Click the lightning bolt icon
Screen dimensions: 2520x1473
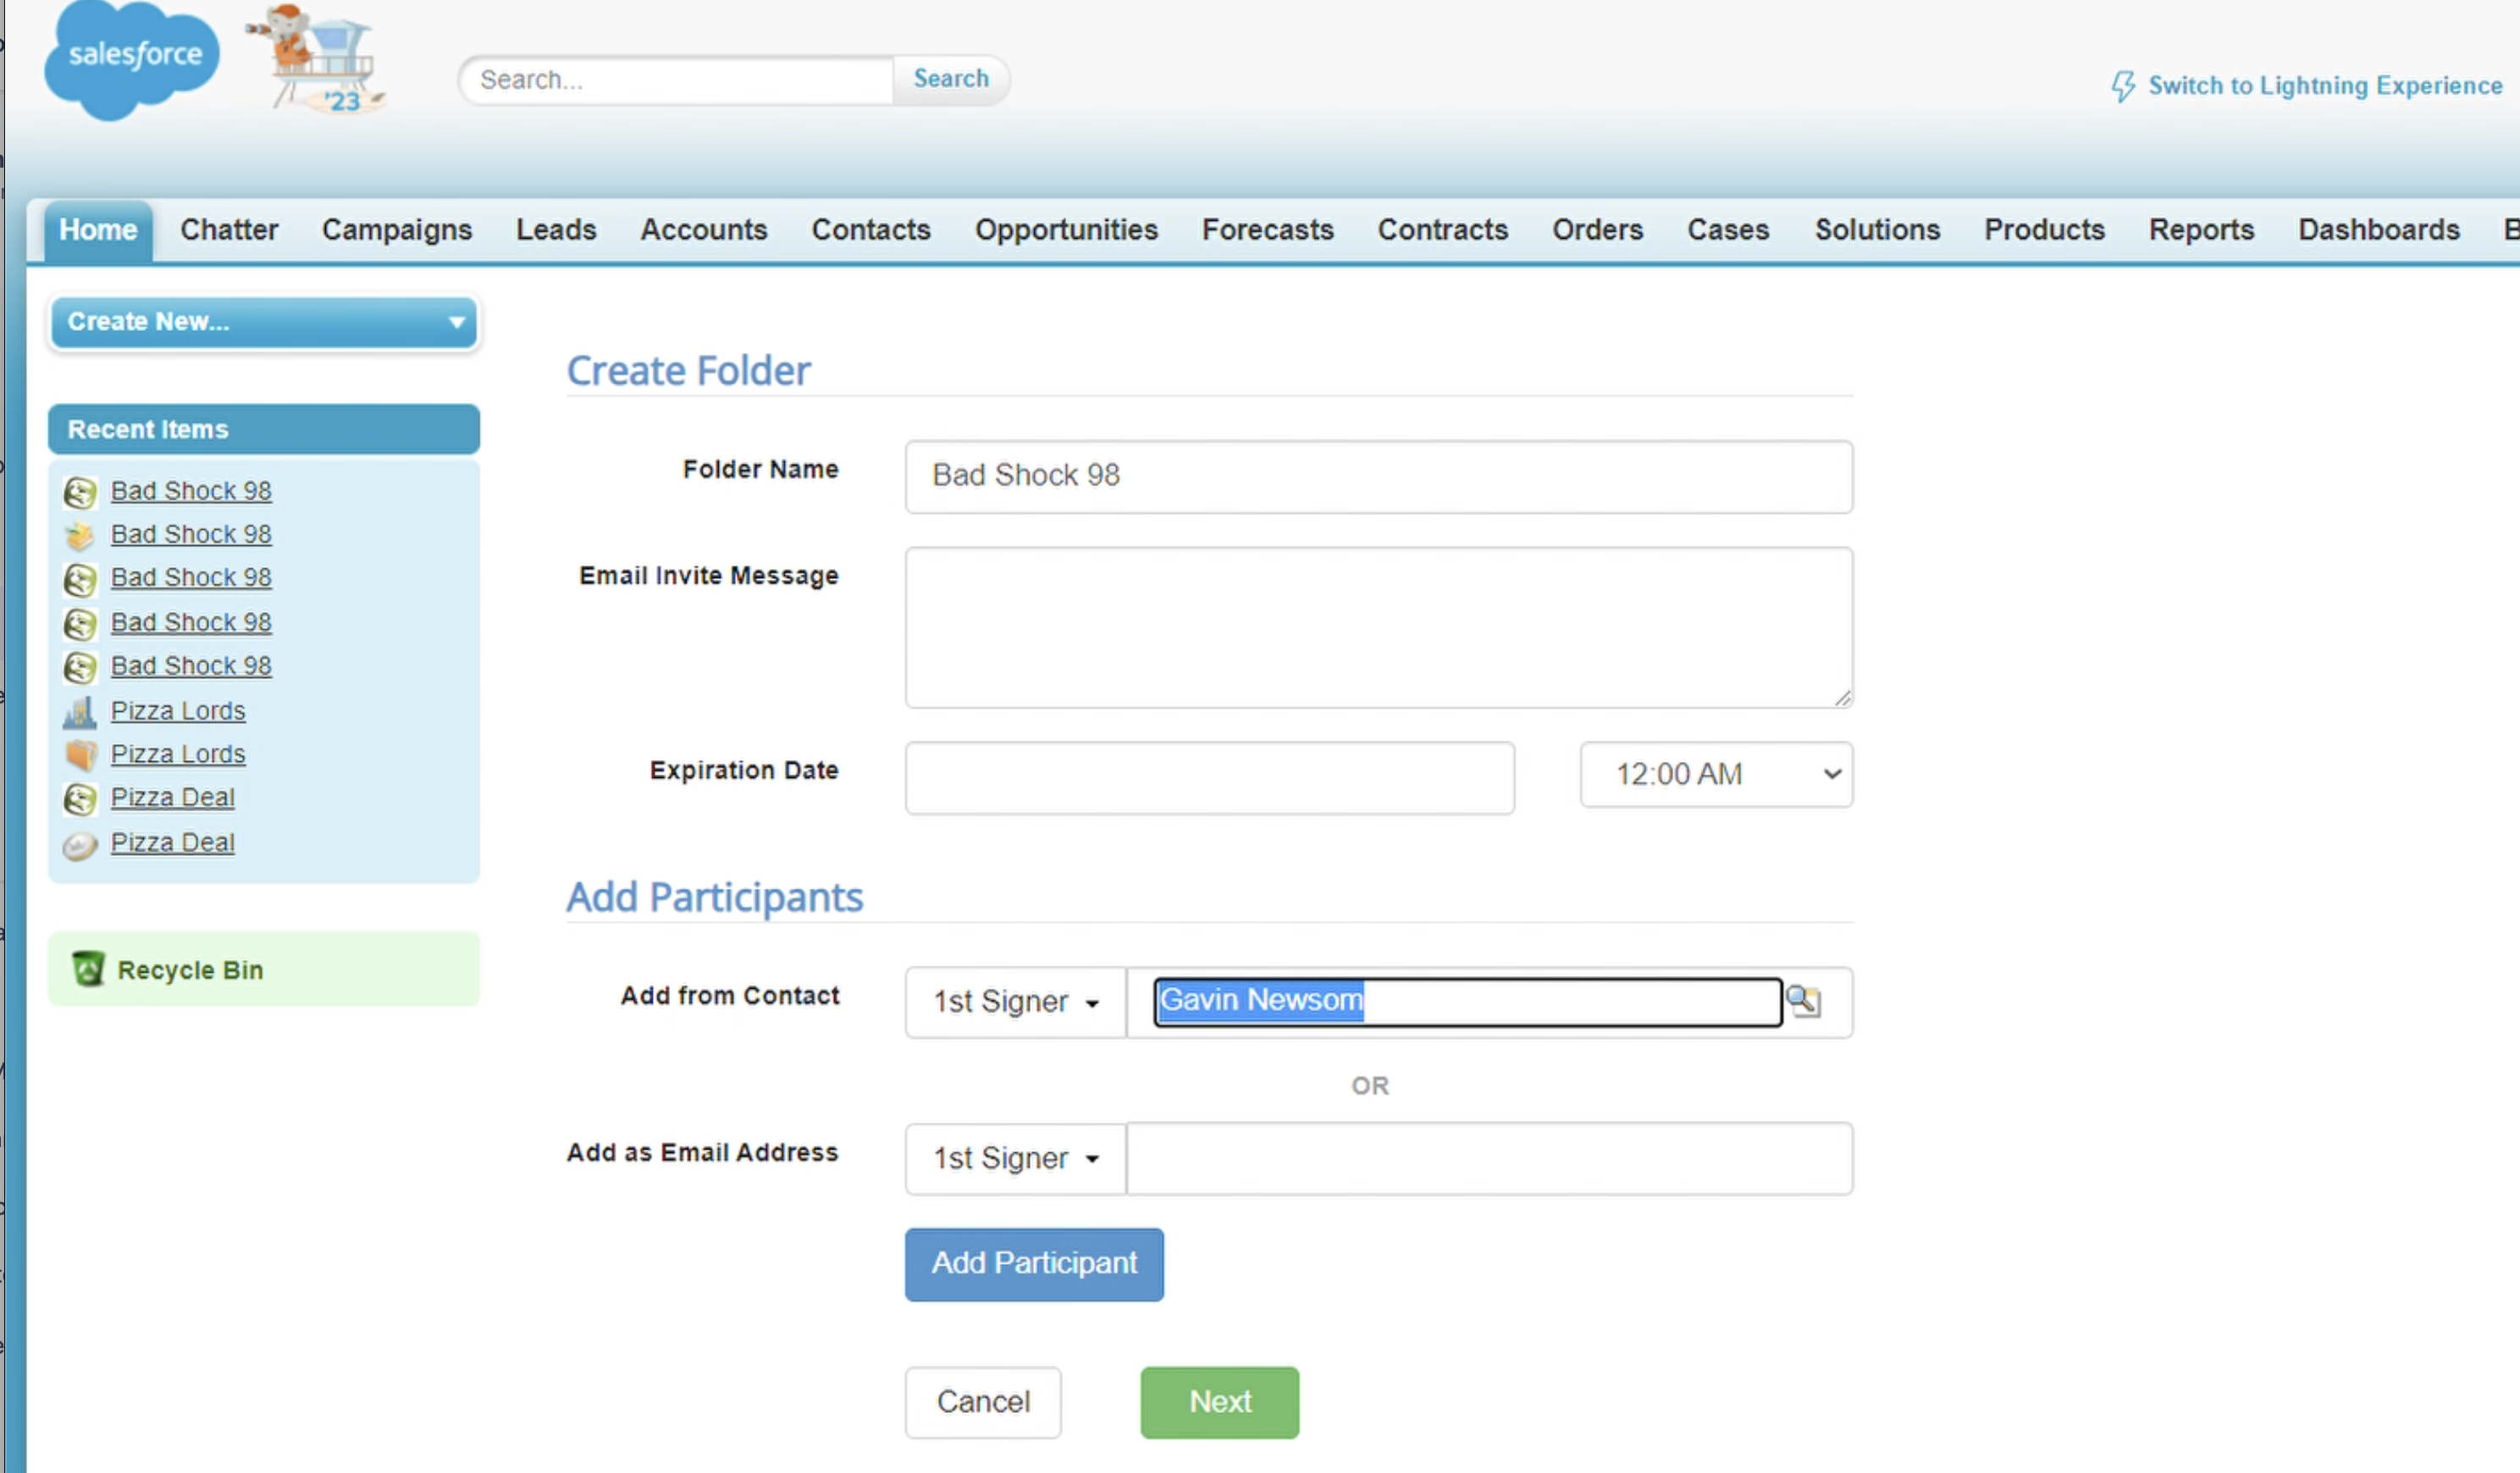(x=2123, y=86)
